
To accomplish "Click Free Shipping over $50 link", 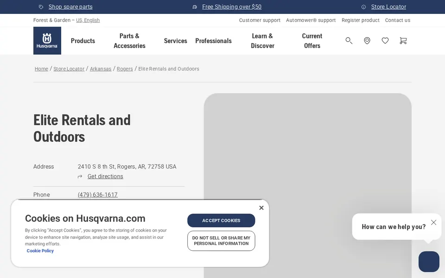I will tap(232, 7).
